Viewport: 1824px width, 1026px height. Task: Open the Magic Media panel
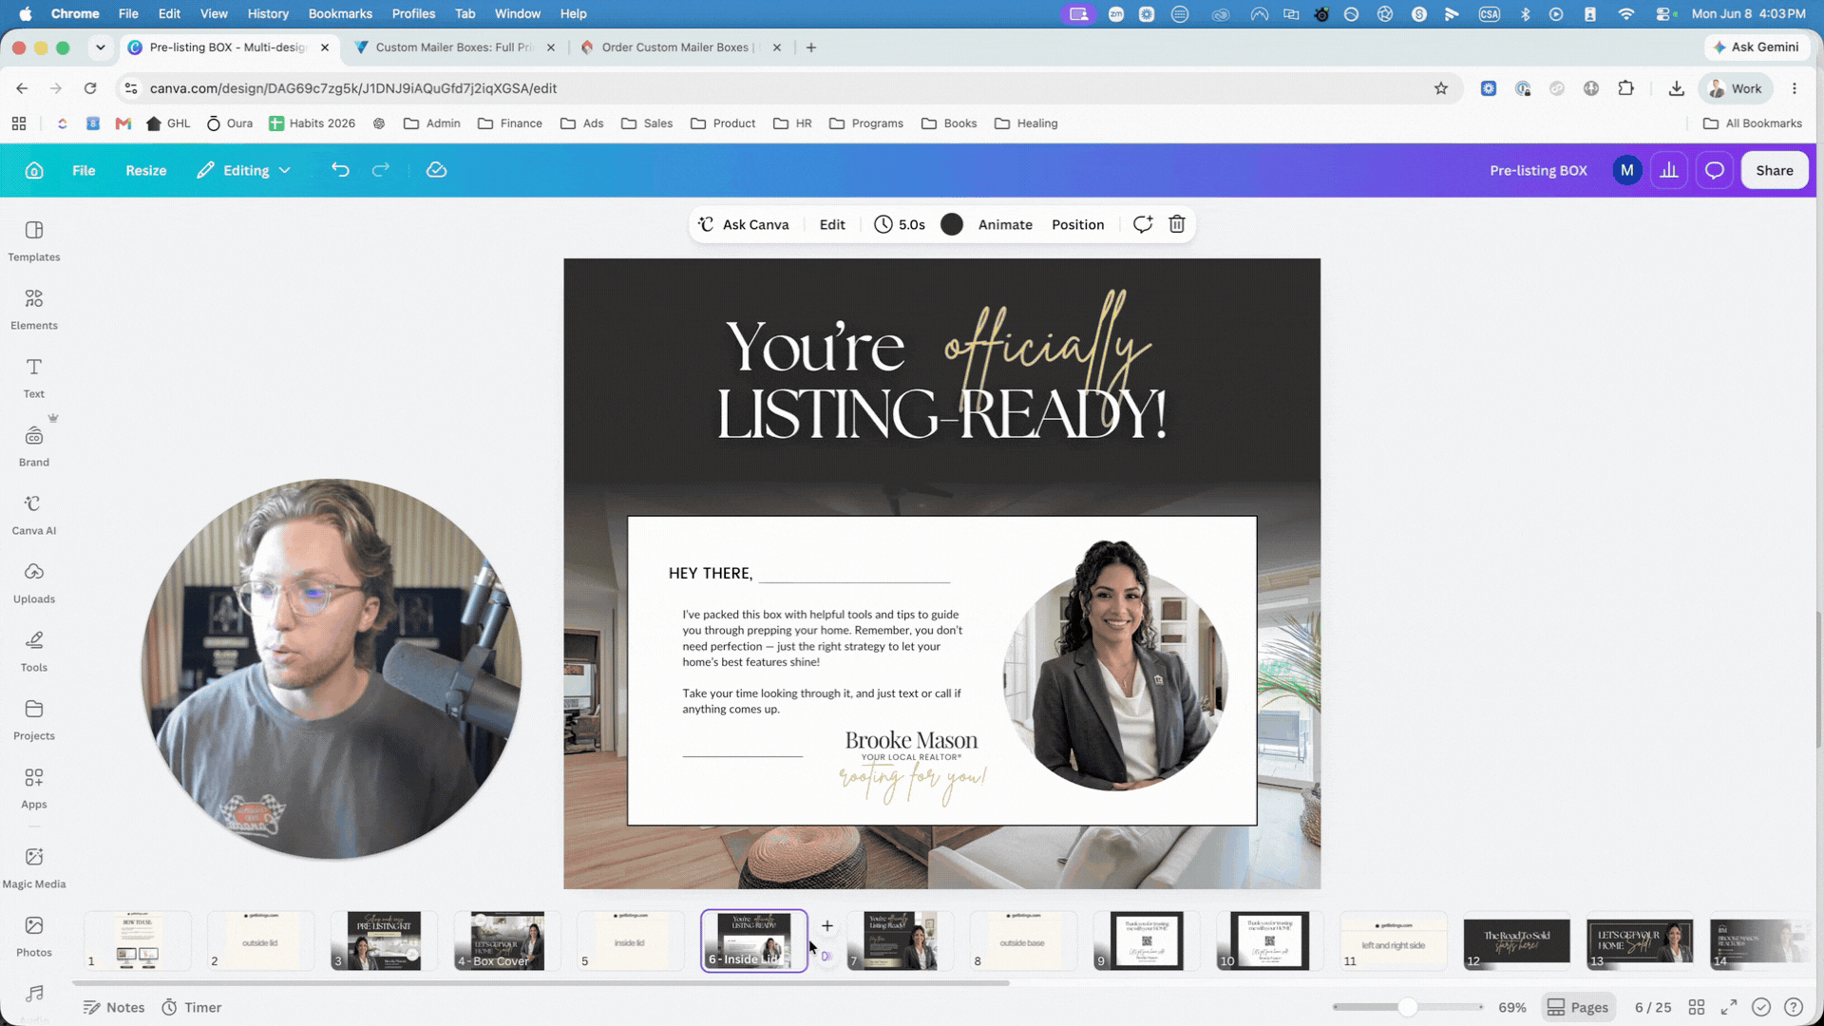(34, 868)
